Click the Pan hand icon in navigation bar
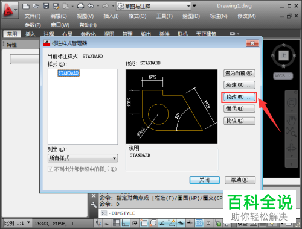302x229 pixels. (291, 120)
